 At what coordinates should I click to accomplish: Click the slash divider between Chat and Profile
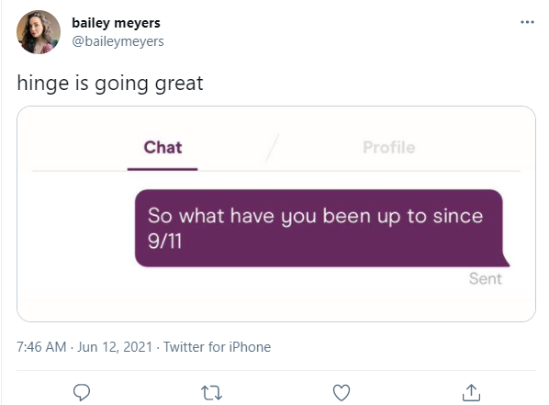click(x=273, y=148)
